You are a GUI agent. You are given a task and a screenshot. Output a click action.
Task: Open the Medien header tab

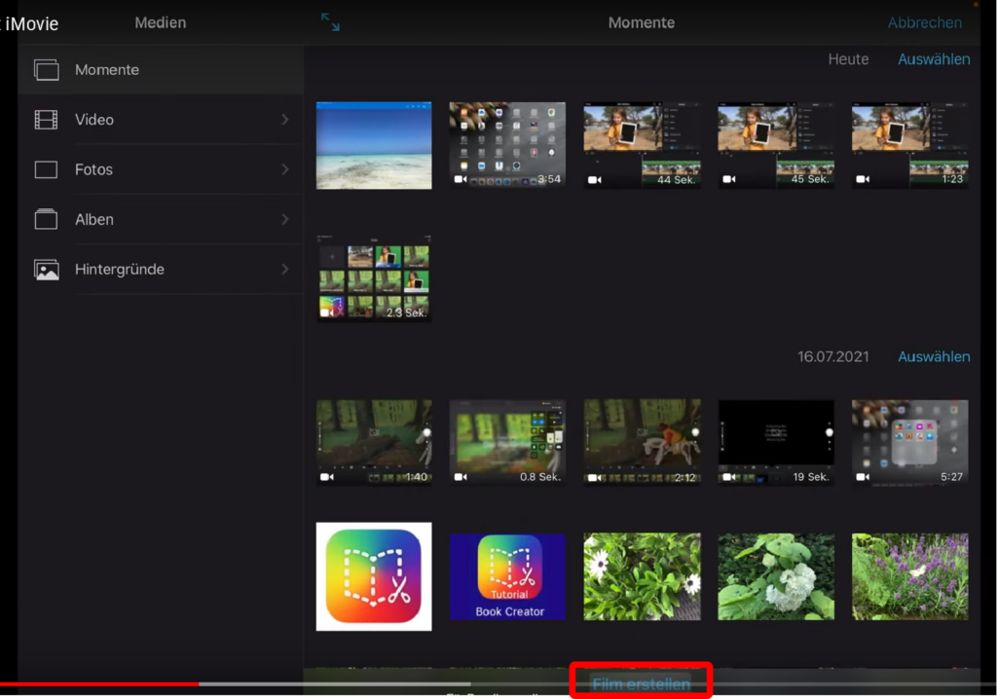coord(160,22)
